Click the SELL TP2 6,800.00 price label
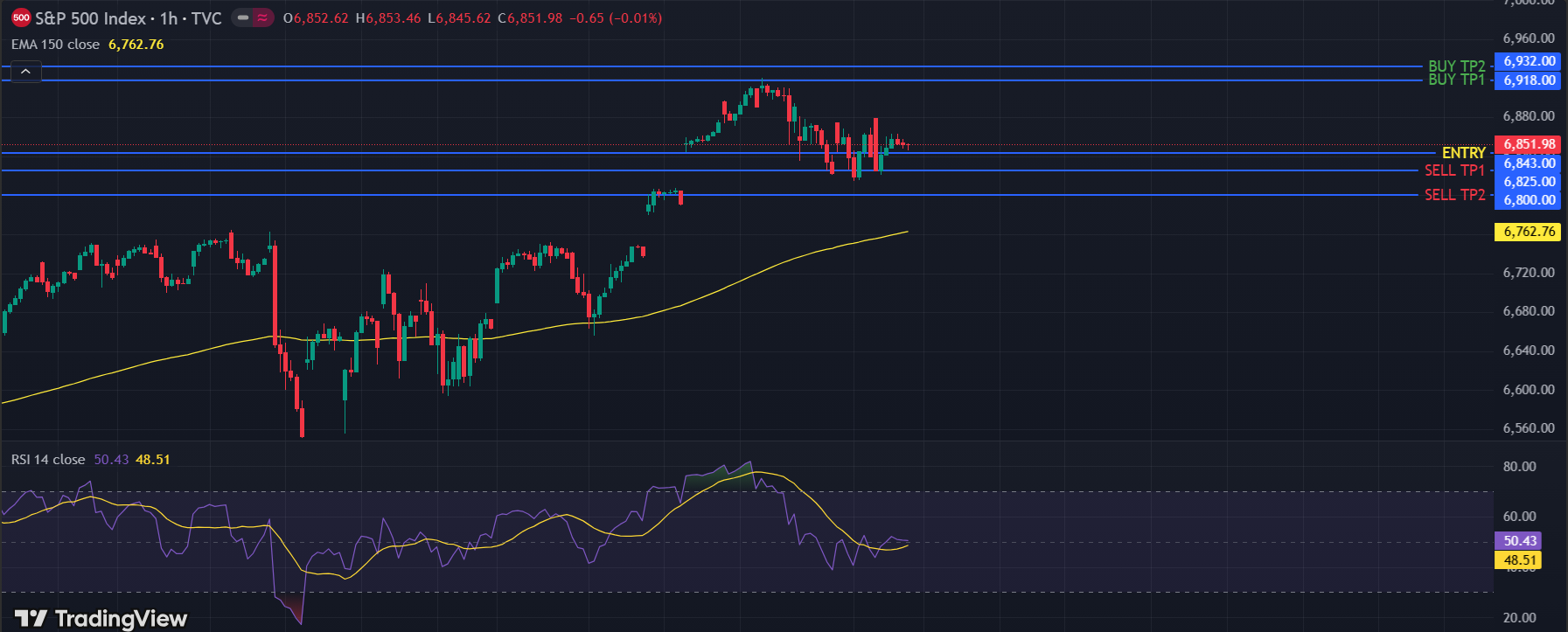 click(x=1529, y=200)
